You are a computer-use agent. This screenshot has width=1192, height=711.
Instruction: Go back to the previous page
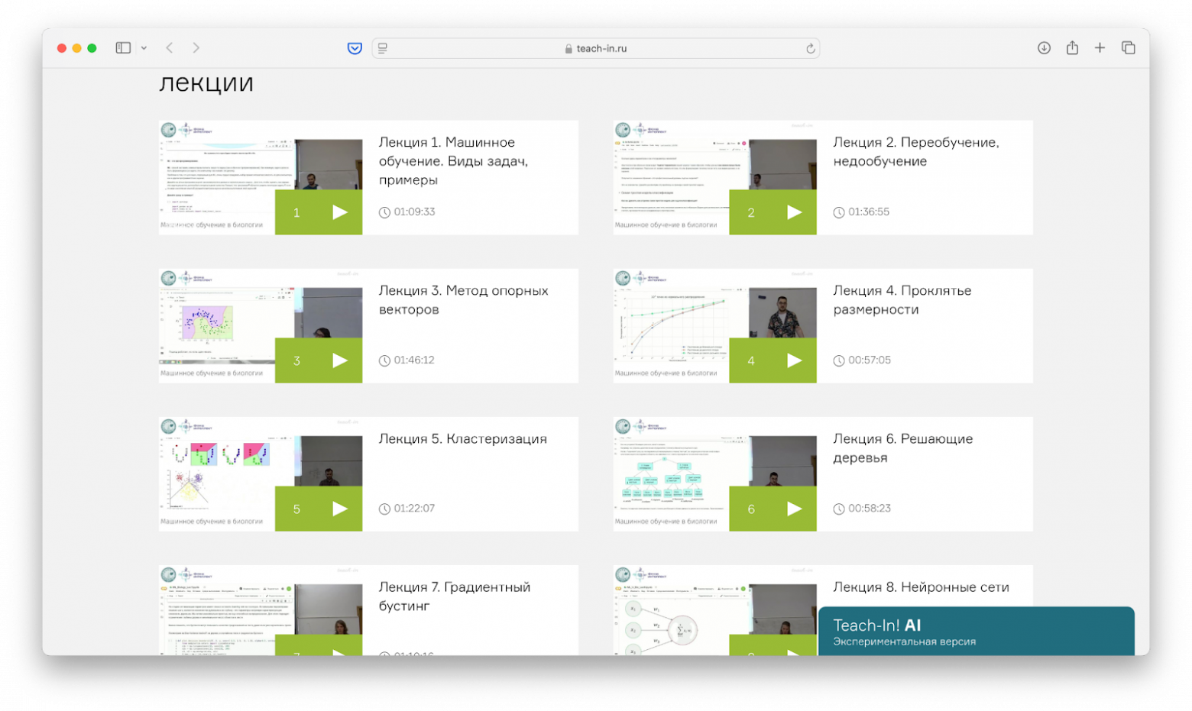pyautogui.click(x=170, y=48)
